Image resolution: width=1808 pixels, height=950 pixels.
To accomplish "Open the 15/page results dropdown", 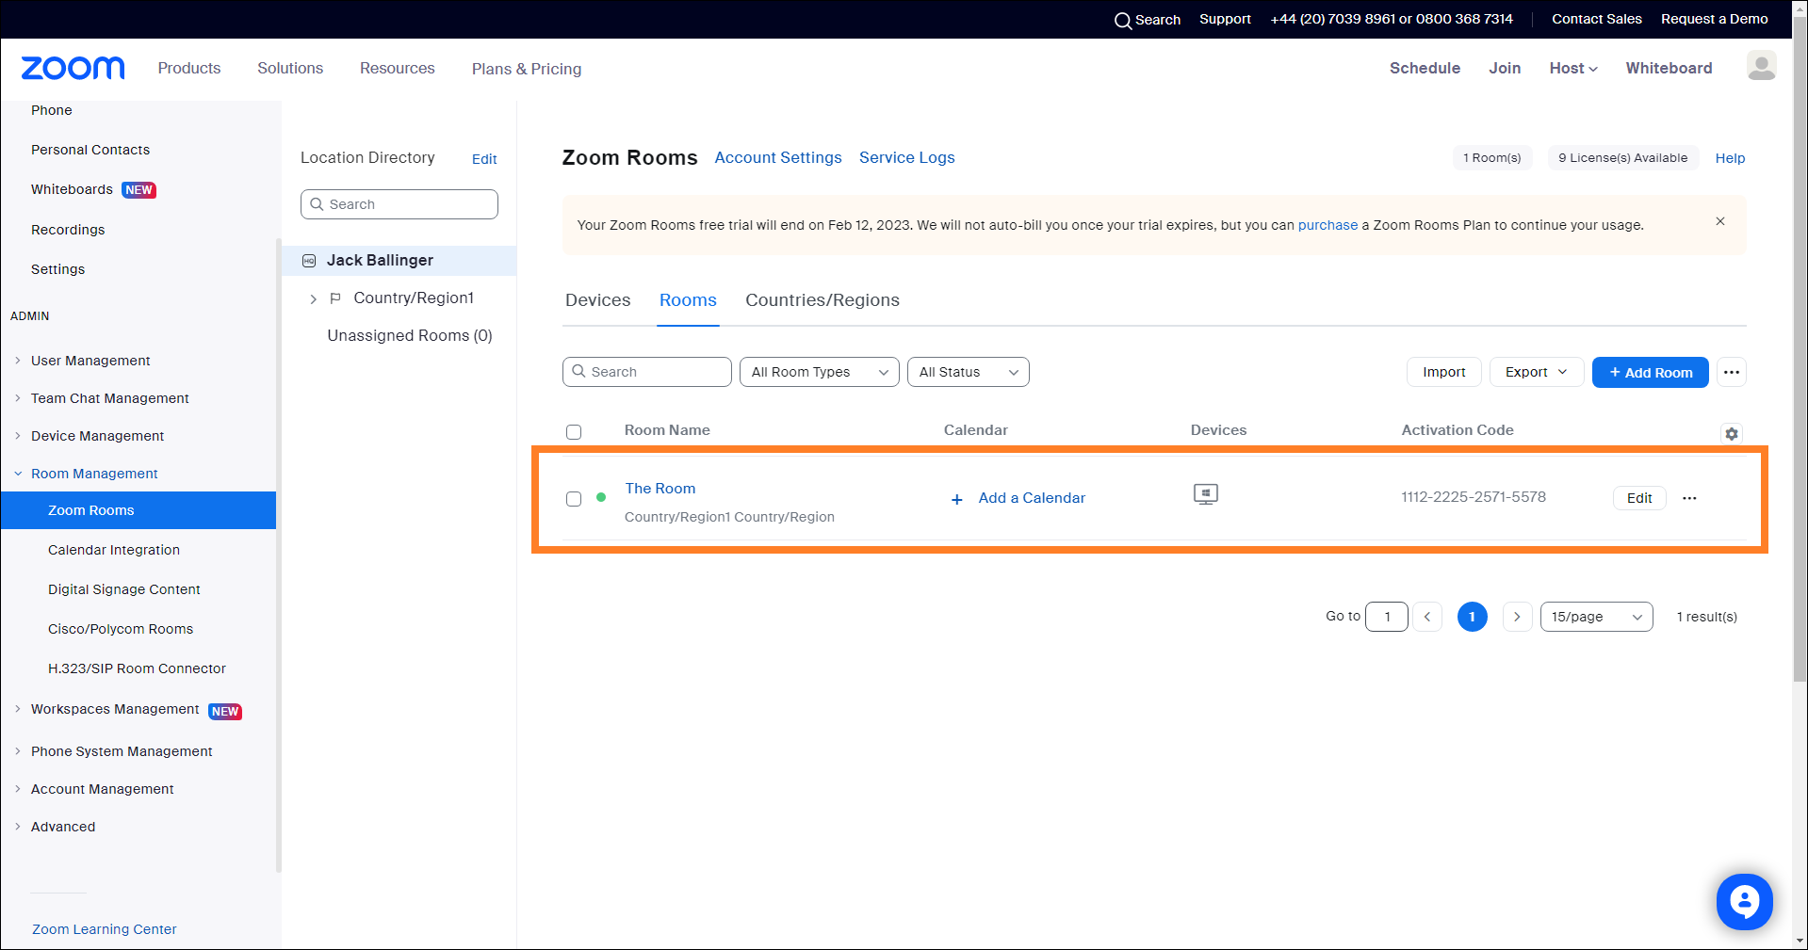I will [1596, 617].
